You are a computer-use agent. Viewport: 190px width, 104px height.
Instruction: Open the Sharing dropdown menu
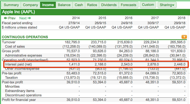coord(167,5)
